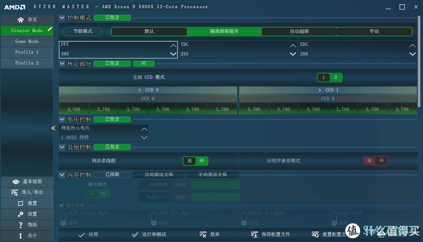This screenshot has height=242, width=423.
Task: Toggle Memory Control excluded badge
Action: pyautogui.click(x=112, y=175)
